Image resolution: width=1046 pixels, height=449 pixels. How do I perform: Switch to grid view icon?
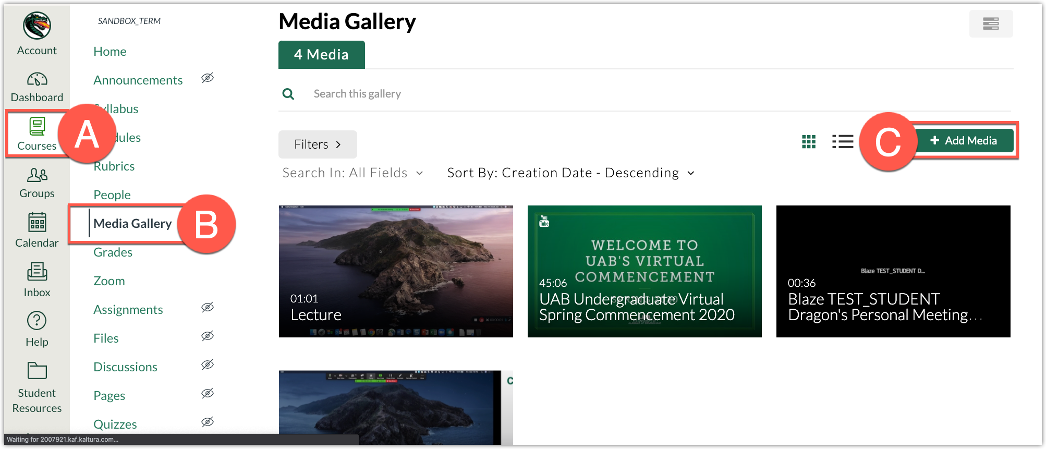point(808,142)
